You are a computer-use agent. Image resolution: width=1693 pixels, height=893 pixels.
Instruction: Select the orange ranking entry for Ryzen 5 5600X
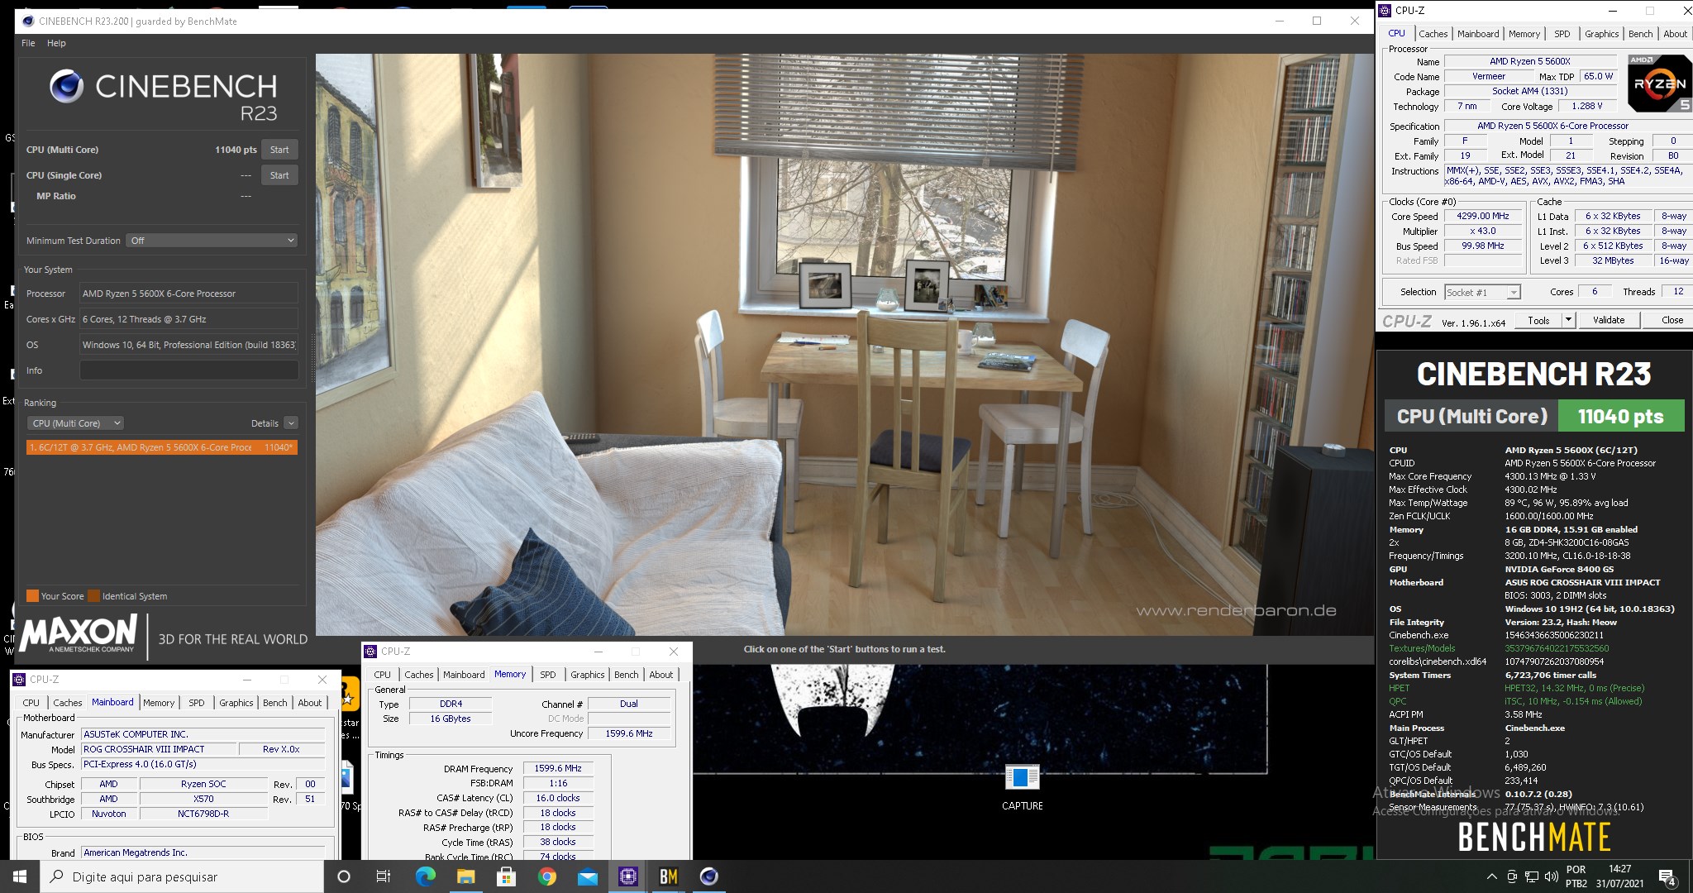[161, 447]
